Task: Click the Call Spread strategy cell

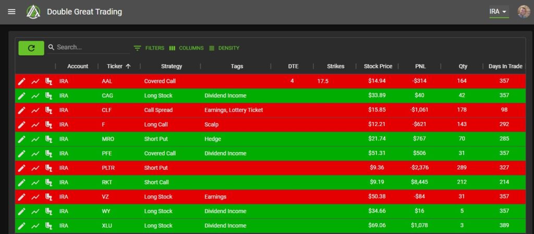Action: pyautogui.click(x=159, y=110)
